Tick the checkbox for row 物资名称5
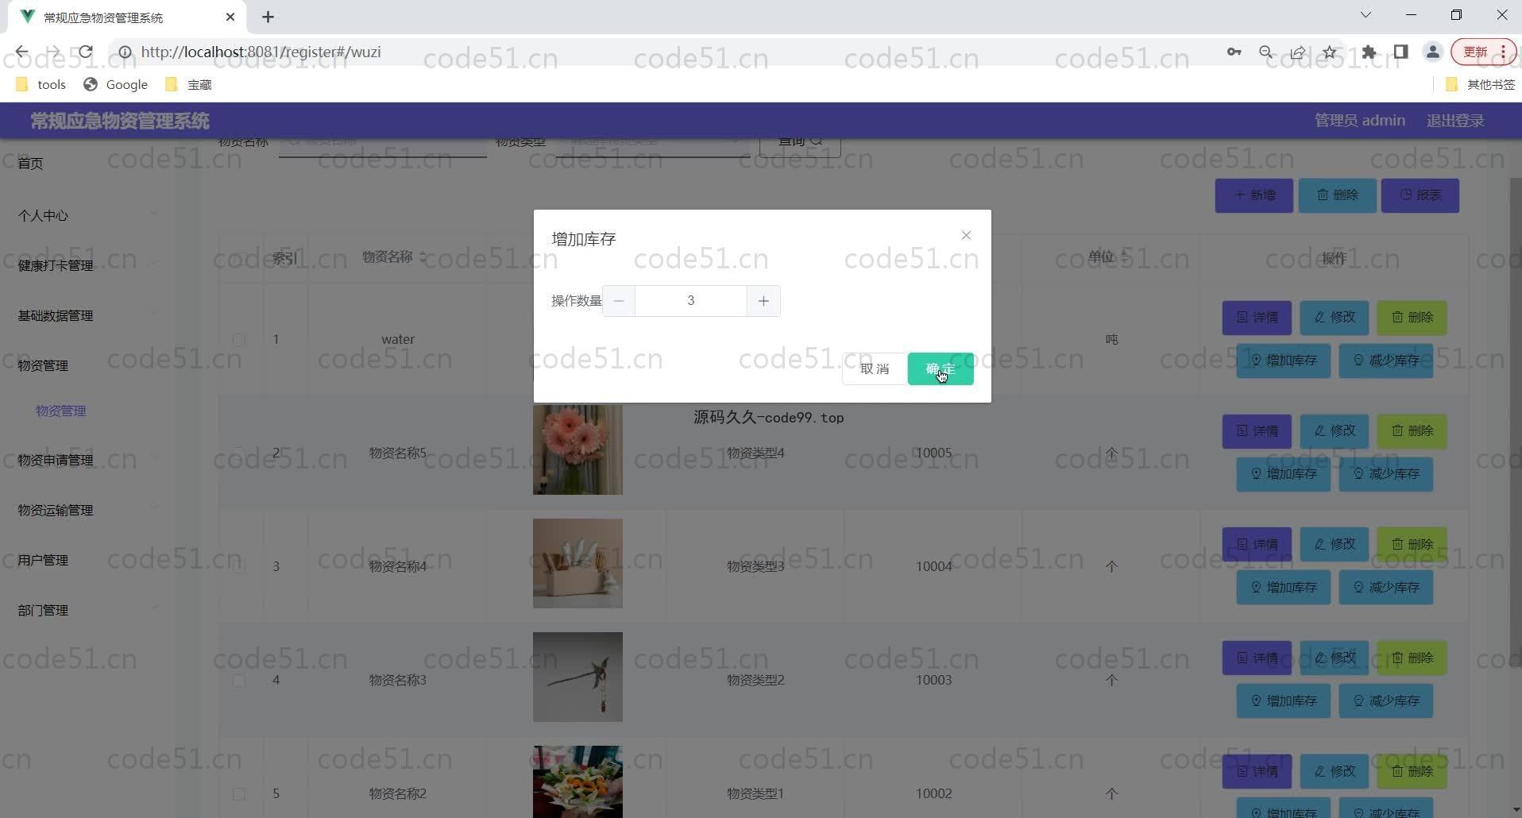 tap(238, 453)
